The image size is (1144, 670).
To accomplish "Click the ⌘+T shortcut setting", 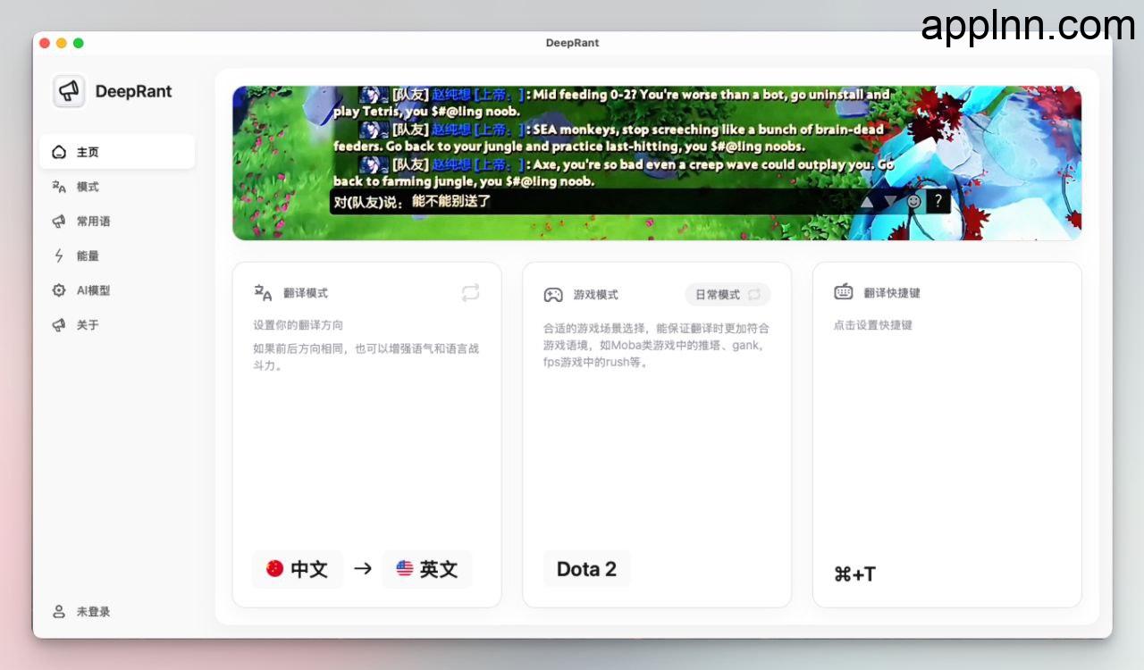I will point(854,574).
